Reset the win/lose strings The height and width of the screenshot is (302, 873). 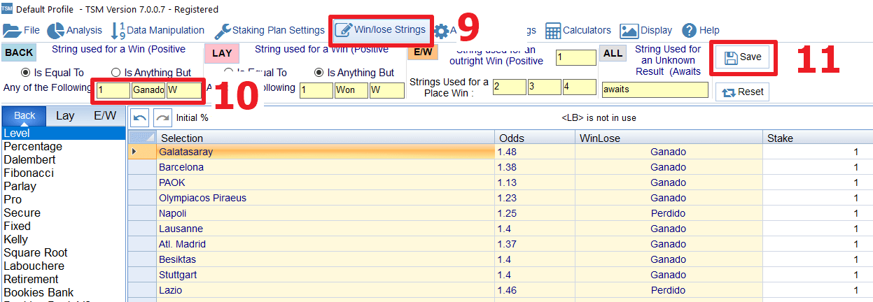click(742, 92)
